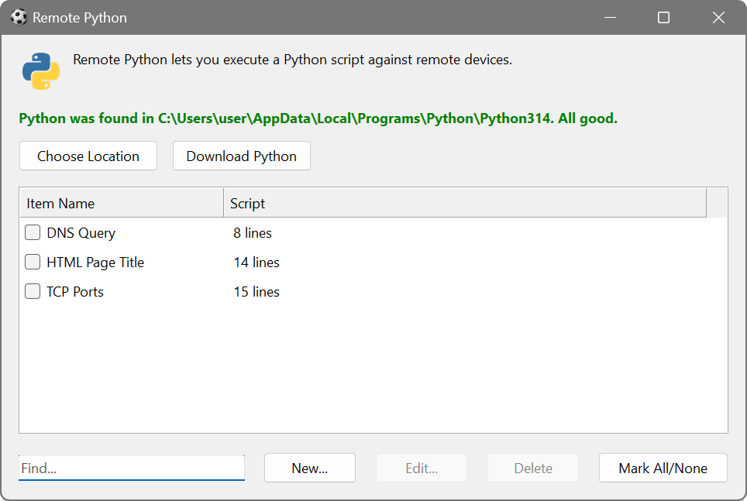Enable the DNS Query checkbox

(x=32, y=232)
